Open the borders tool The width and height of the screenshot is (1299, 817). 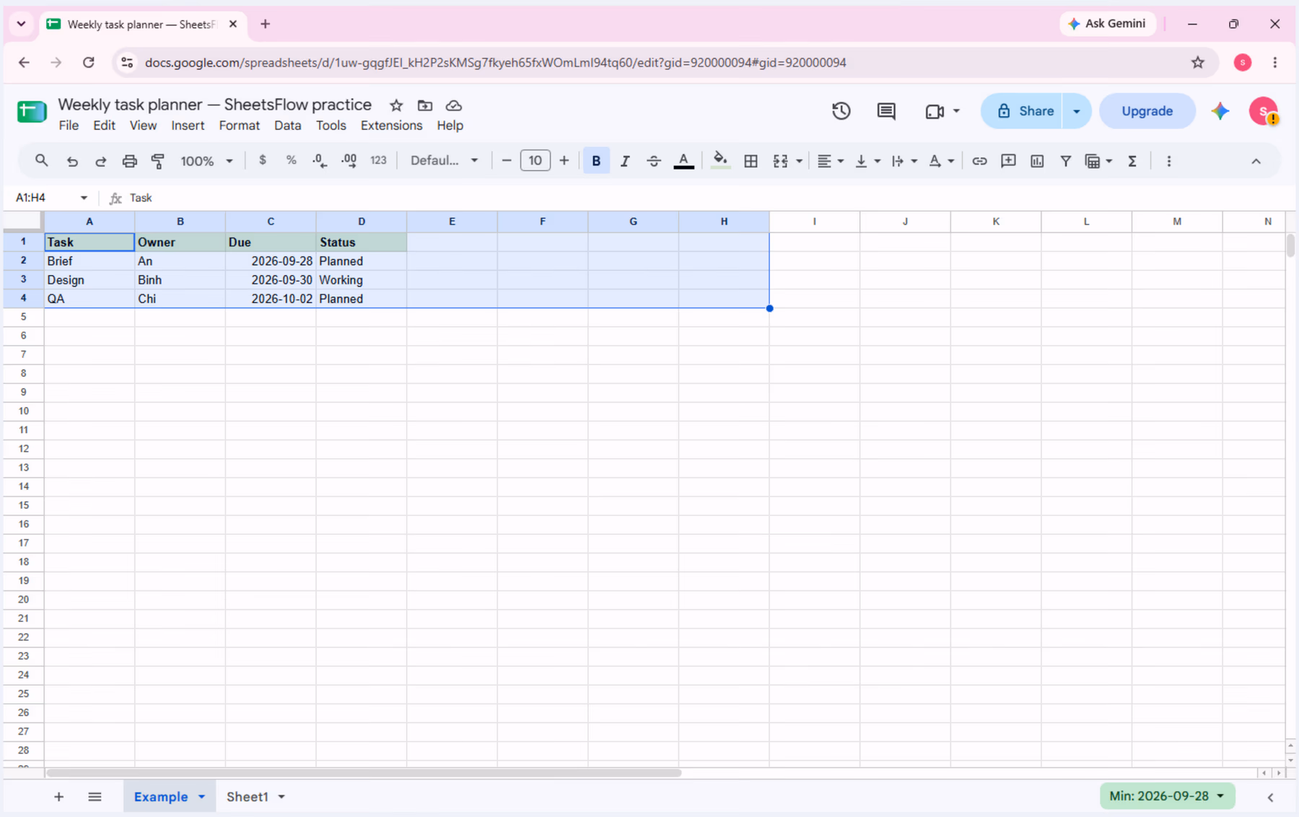[x=751, y=161]
